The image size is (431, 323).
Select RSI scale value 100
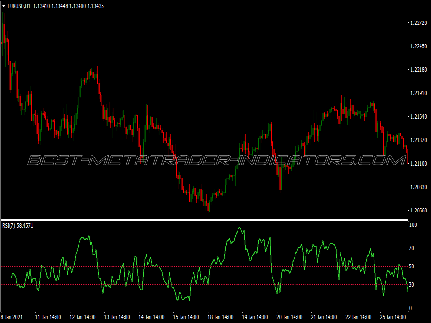[x=413, y=225]
